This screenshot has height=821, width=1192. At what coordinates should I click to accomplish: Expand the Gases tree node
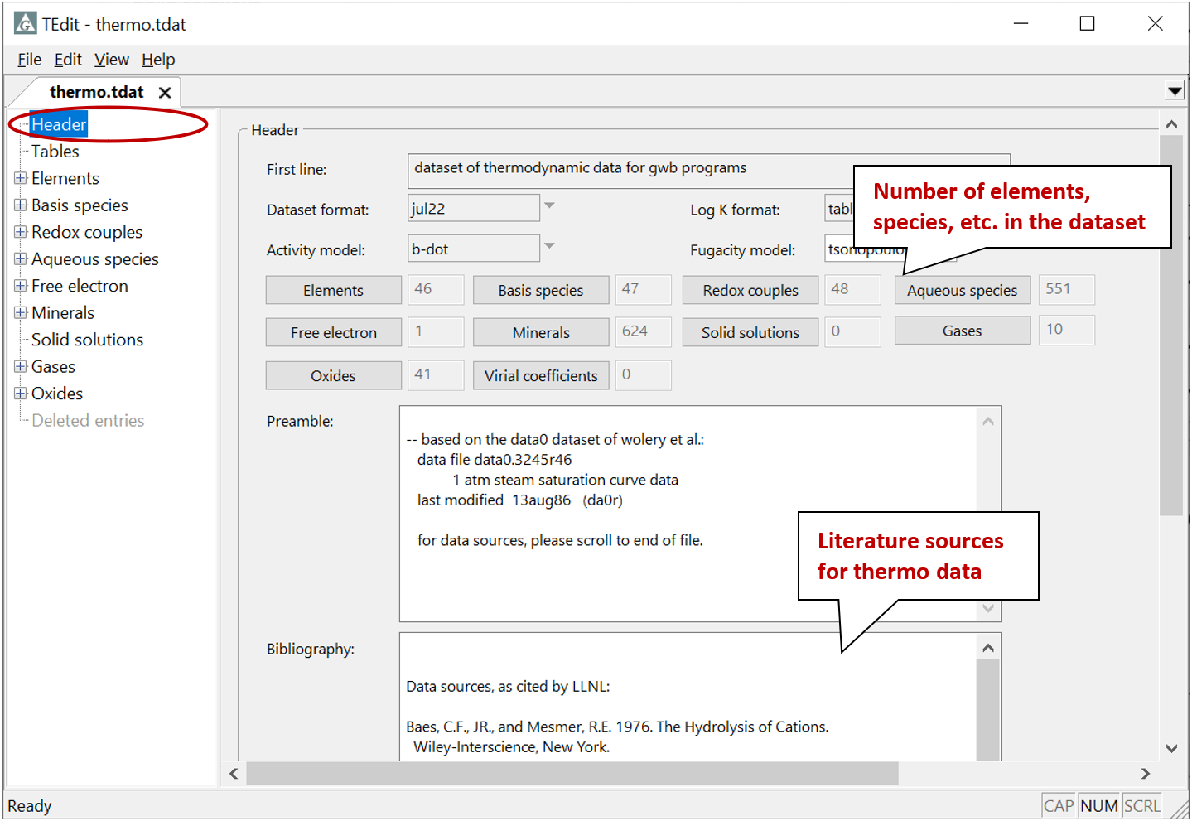click(x=21, y=366)
